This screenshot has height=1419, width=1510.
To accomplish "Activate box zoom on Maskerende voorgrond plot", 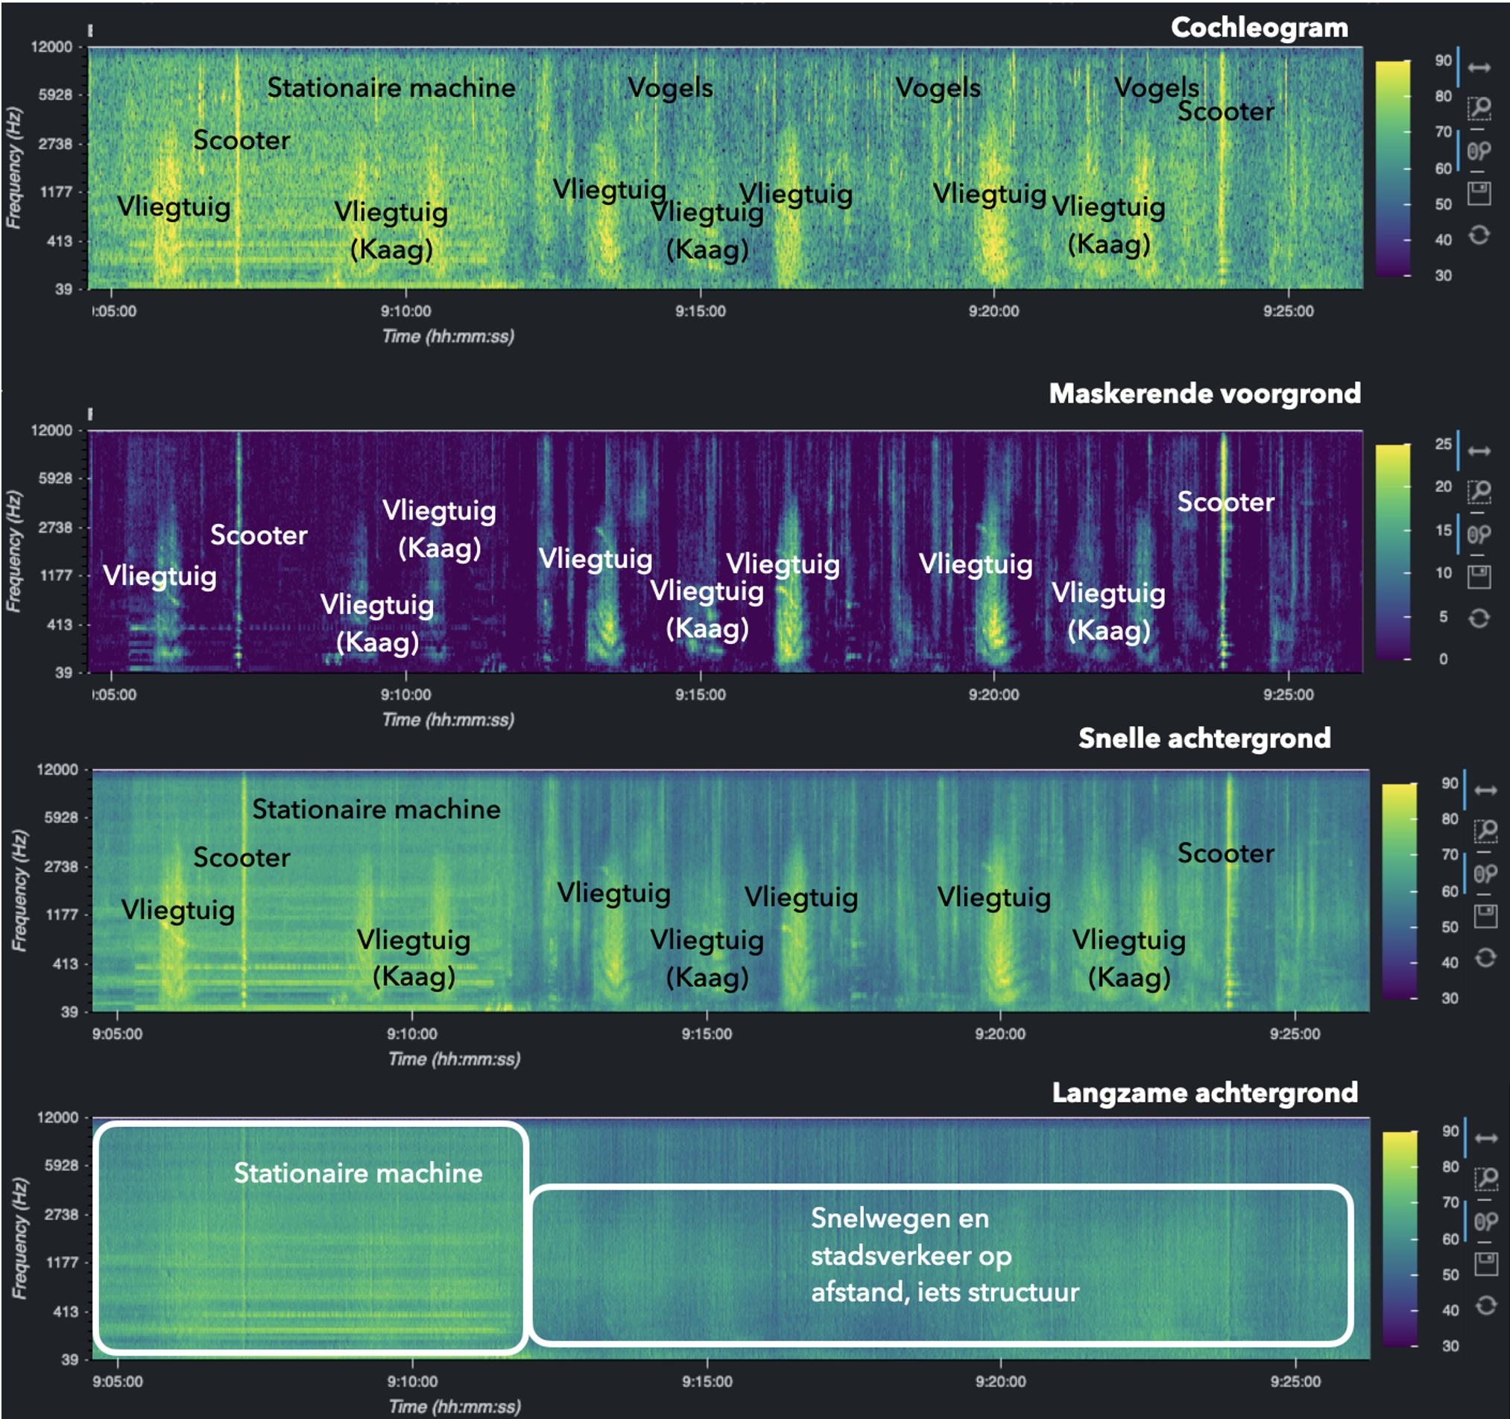I will (1479, 492).
